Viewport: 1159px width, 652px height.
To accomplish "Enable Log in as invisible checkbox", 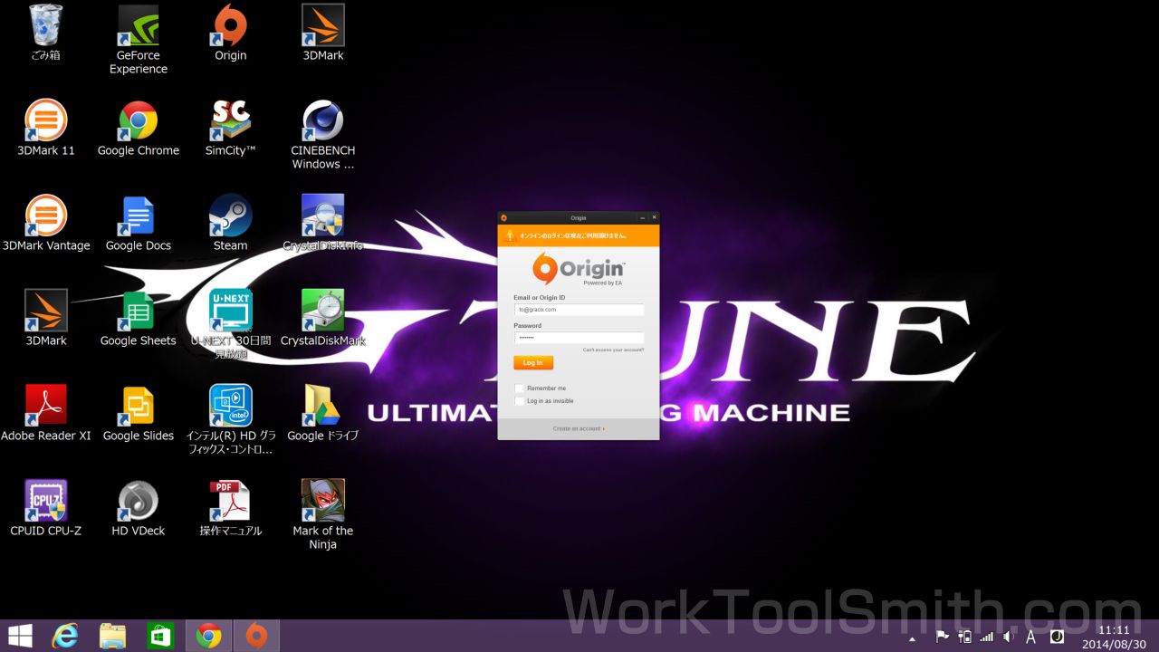I will [x=520, y=401].
